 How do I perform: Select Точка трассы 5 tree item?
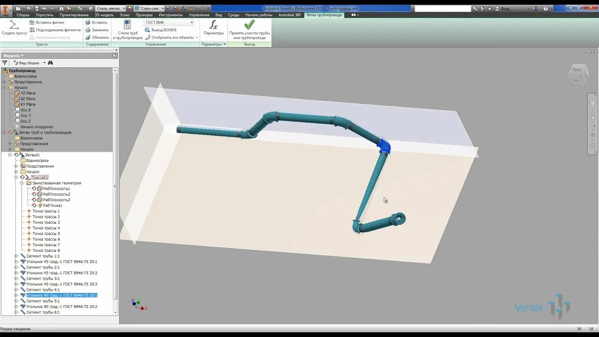46,234
